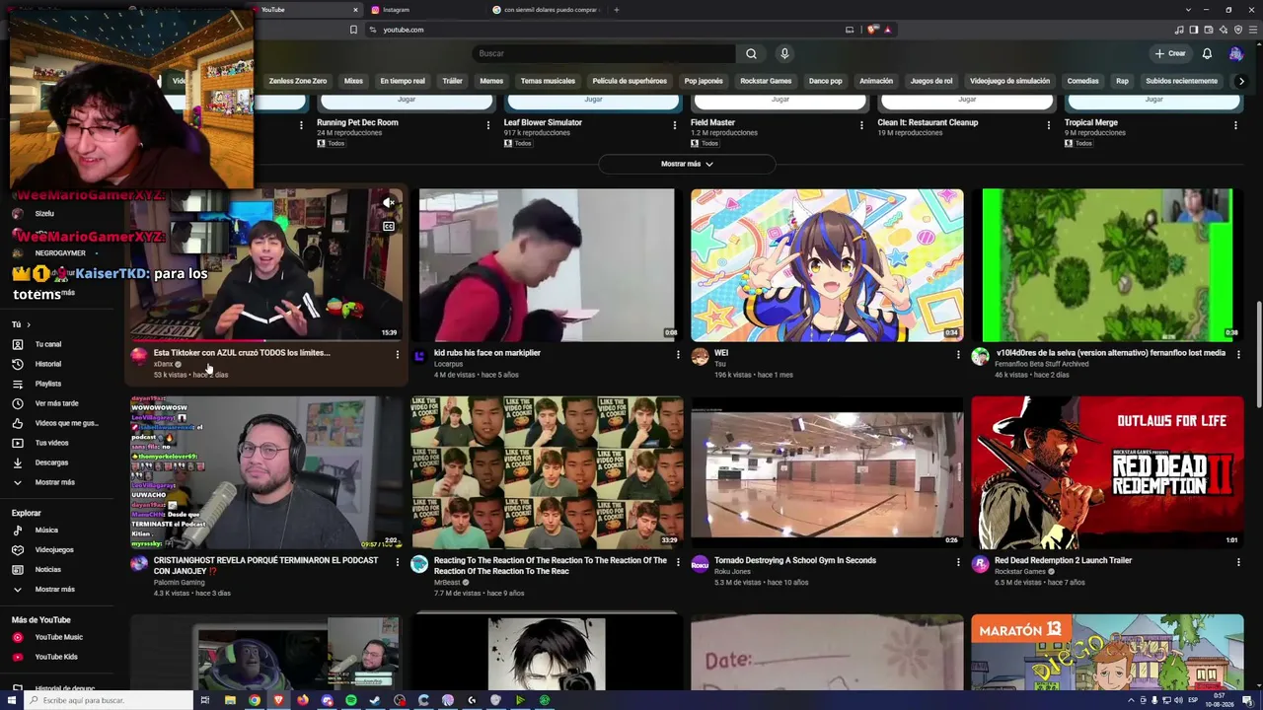Screen dimensions: 1263x710
Task: Switch to the Instagram browser tab
Action: pyautogui.click(x=426, y=10)
